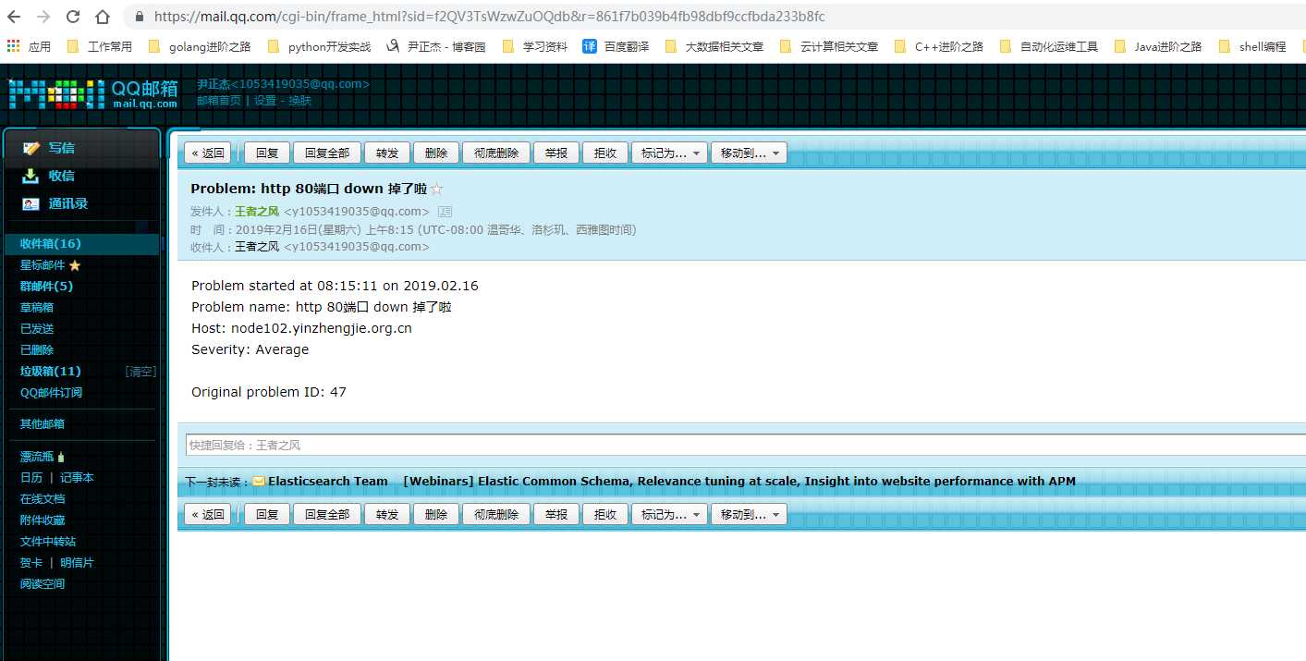
Task: Open 设置 in the header
Action: tap(265, 101)
